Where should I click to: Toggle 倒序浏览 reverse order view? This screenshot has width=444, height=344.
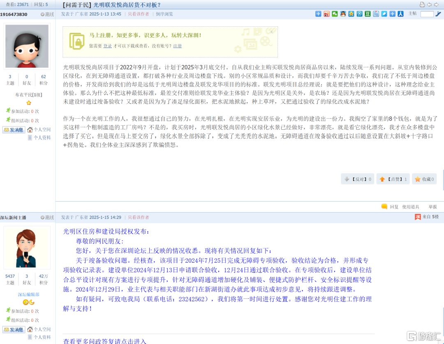(164, 14)
